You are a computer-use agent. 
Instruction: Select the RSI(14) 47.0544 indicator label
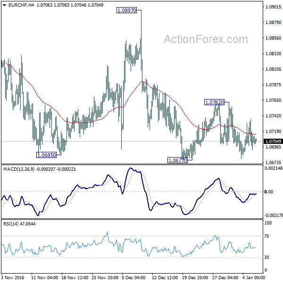tap(19, 224)
